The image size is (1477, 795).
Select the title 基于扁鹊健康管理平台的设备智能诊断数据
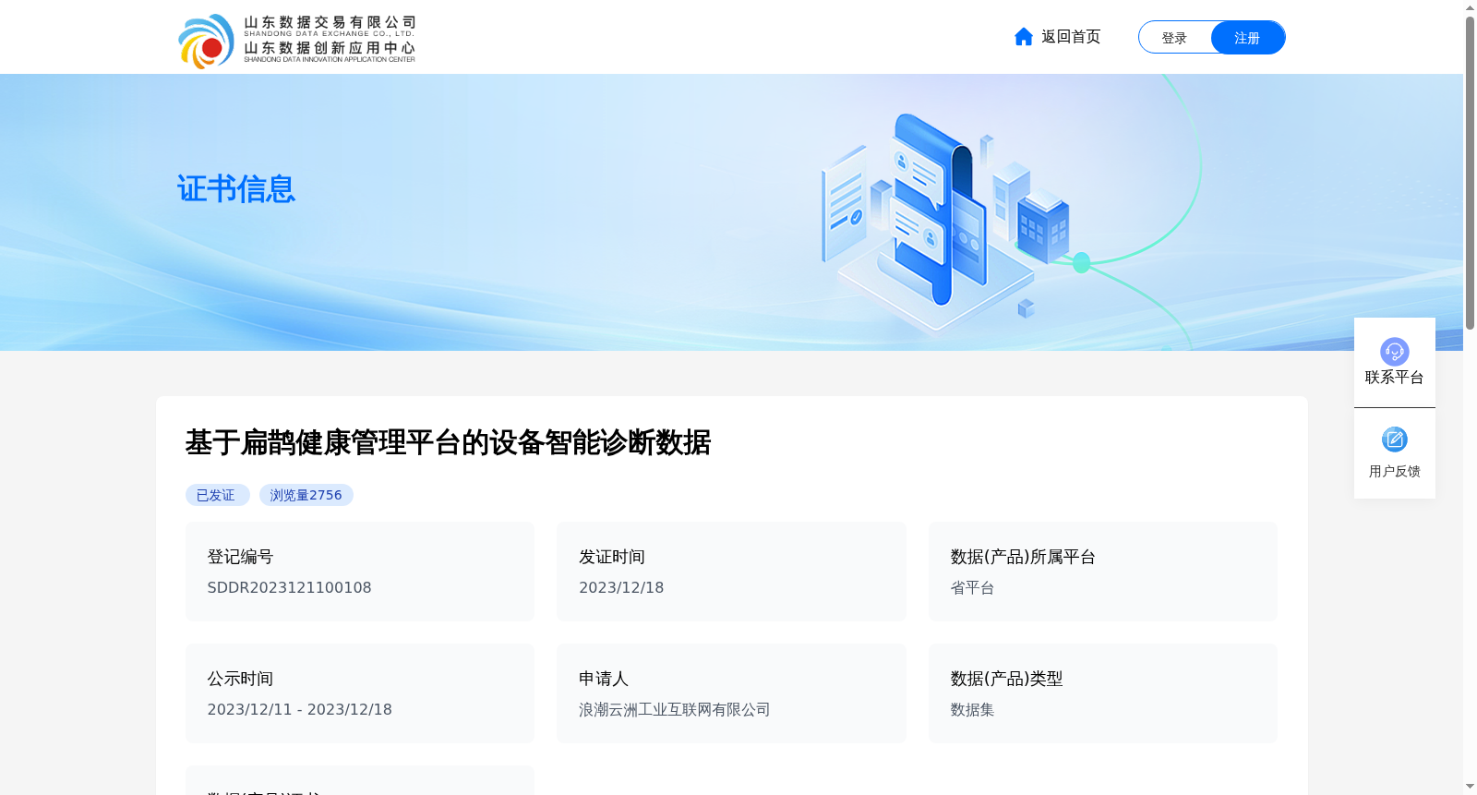448,443
